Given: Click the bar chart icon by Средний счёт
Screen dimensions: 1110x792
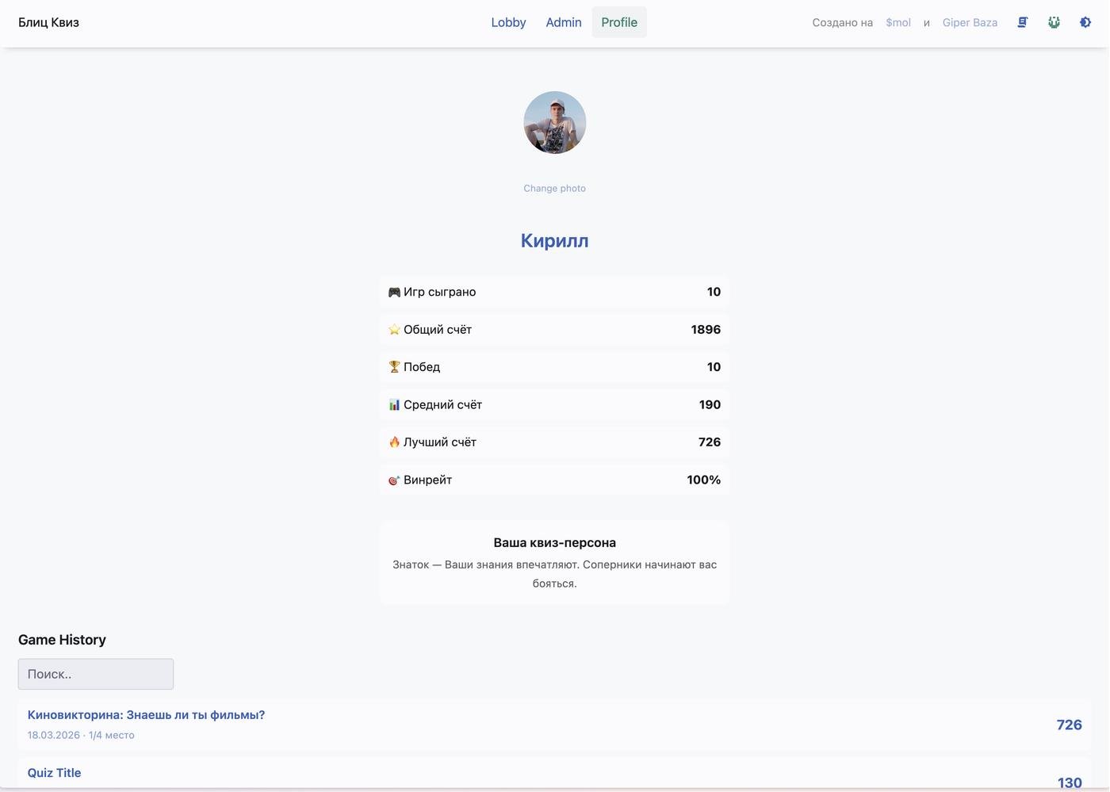Looking at the screenshot, I should (x=394, y=405).
